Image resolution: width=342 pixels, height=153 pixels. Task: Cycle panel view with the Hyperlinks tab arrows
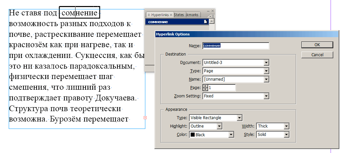(x=149, y=15)
